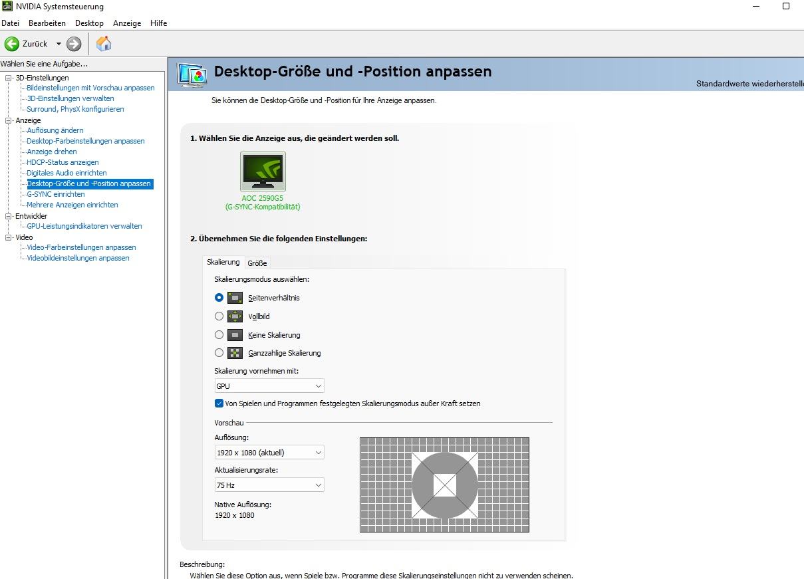Open Anzeige drehen page
Viewport: 804px width, 579px height.
point(52,152)
